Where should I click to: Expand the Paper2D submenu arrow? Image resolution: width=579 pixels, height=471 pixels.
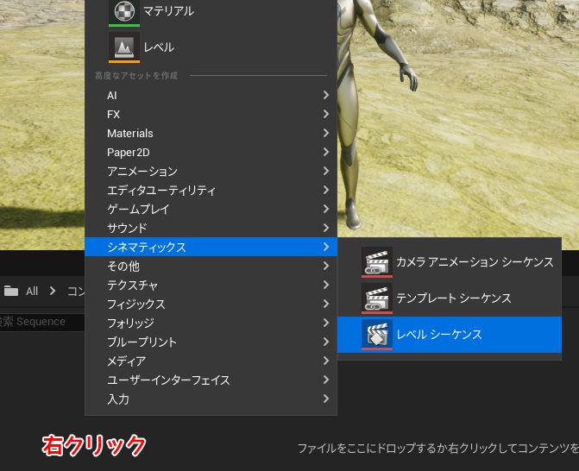325,152
